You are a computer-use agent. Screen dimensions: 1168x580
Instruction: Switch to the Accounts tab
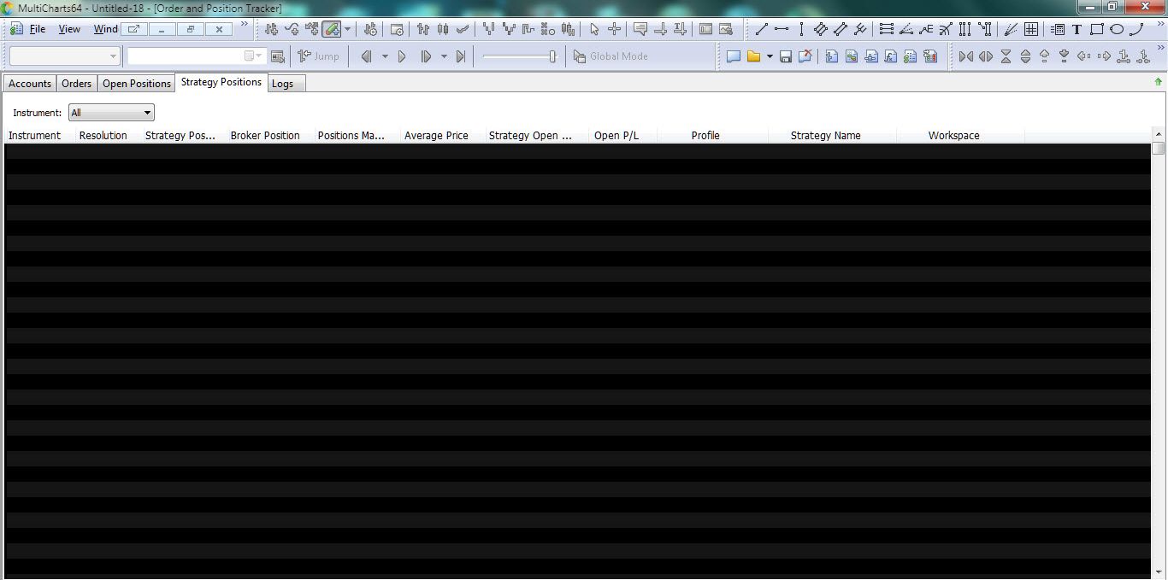pos(30,84)
